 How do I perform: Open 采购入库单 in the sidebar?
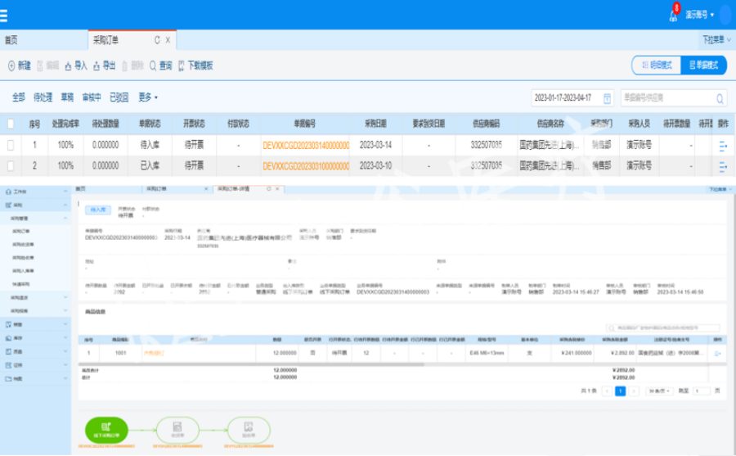tap(23, 271)
